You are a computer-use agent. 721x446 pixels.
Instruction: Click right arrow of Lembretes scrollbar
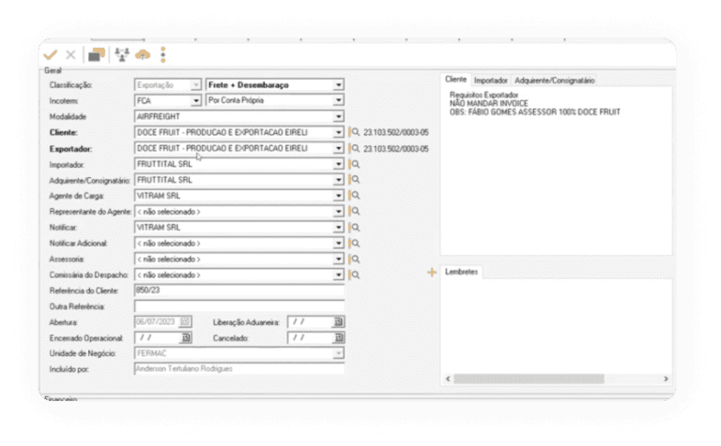tap(666, 379)
